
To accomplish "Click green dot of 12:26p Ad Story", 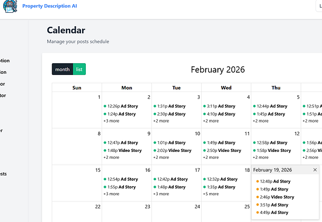I will (105, 106).
